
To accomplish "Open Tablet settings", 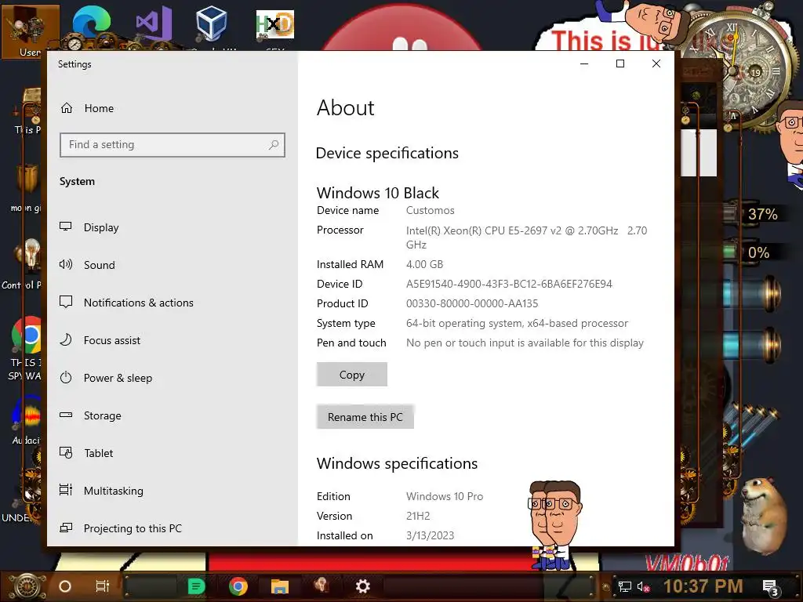I will point(98,453).
